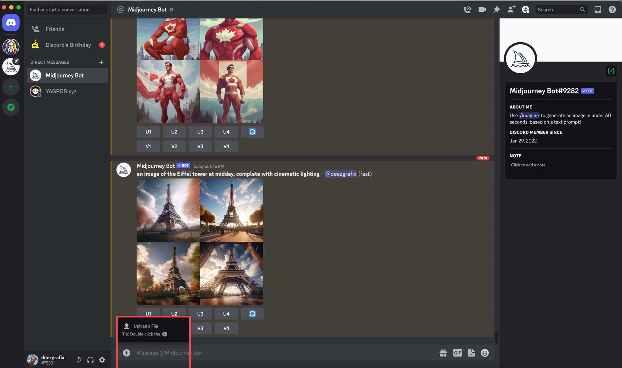The image size is (622, 368).
Task: Open the gift button in the message bar
Action: tap(443, 353)
